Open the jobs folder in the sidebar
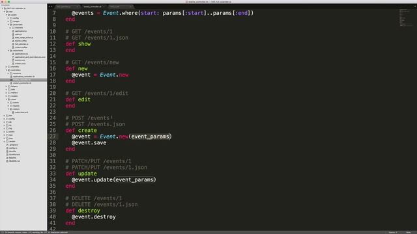Screen dimensions: 417x234 pos(13,90)
